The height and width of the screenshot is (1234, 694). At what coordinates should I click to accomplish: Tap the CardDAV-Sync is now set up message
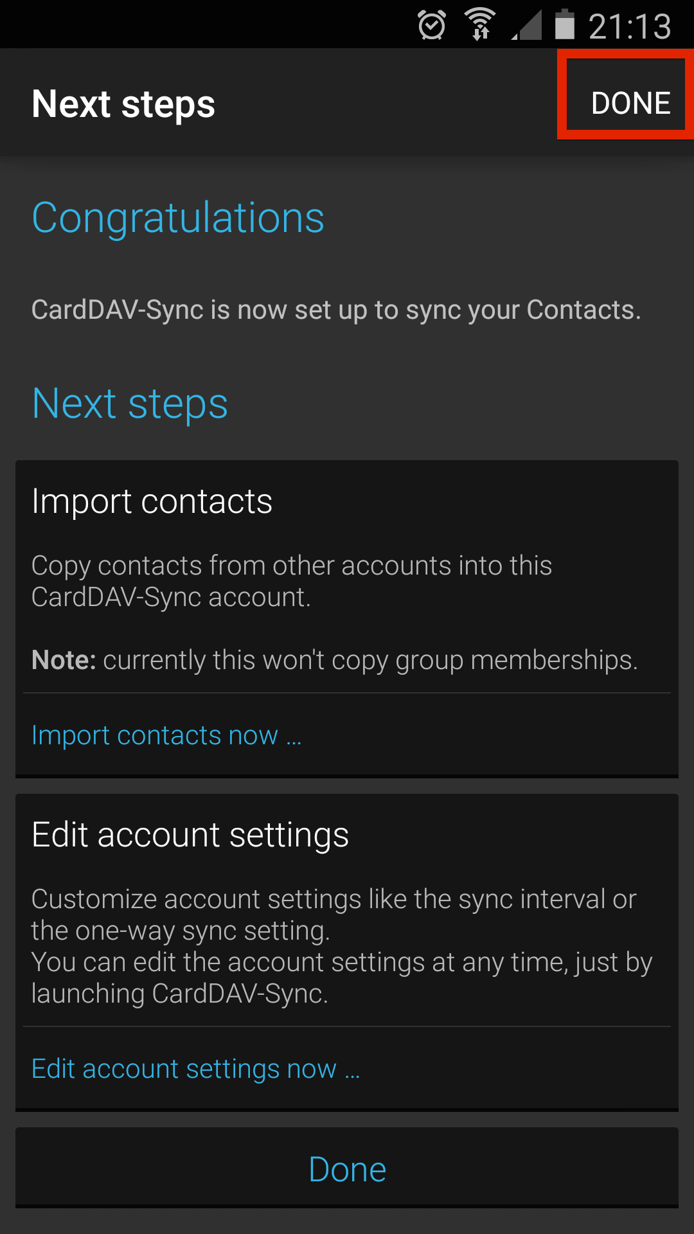click(x=336, y=310)
